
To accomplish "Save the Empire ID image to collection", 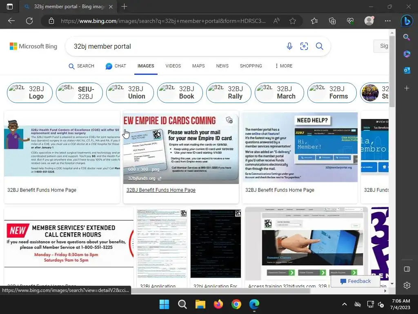I will coord(229,120).
